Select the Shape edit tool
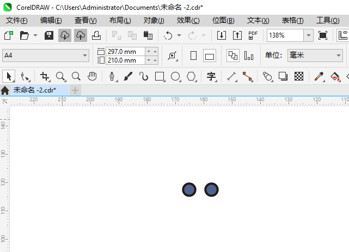The height and width of the screenshot is (252, 349). click(25, 77)
